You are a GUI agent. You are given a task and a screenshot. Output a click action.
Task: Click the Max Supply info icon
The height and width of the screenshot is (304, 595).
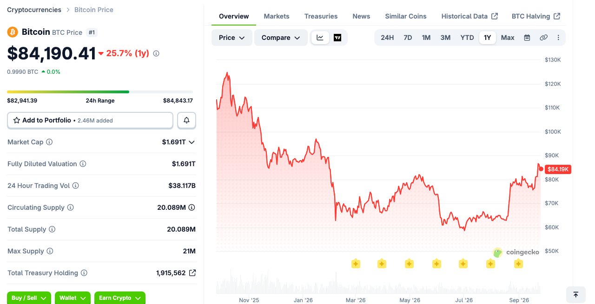pos(50,251)
